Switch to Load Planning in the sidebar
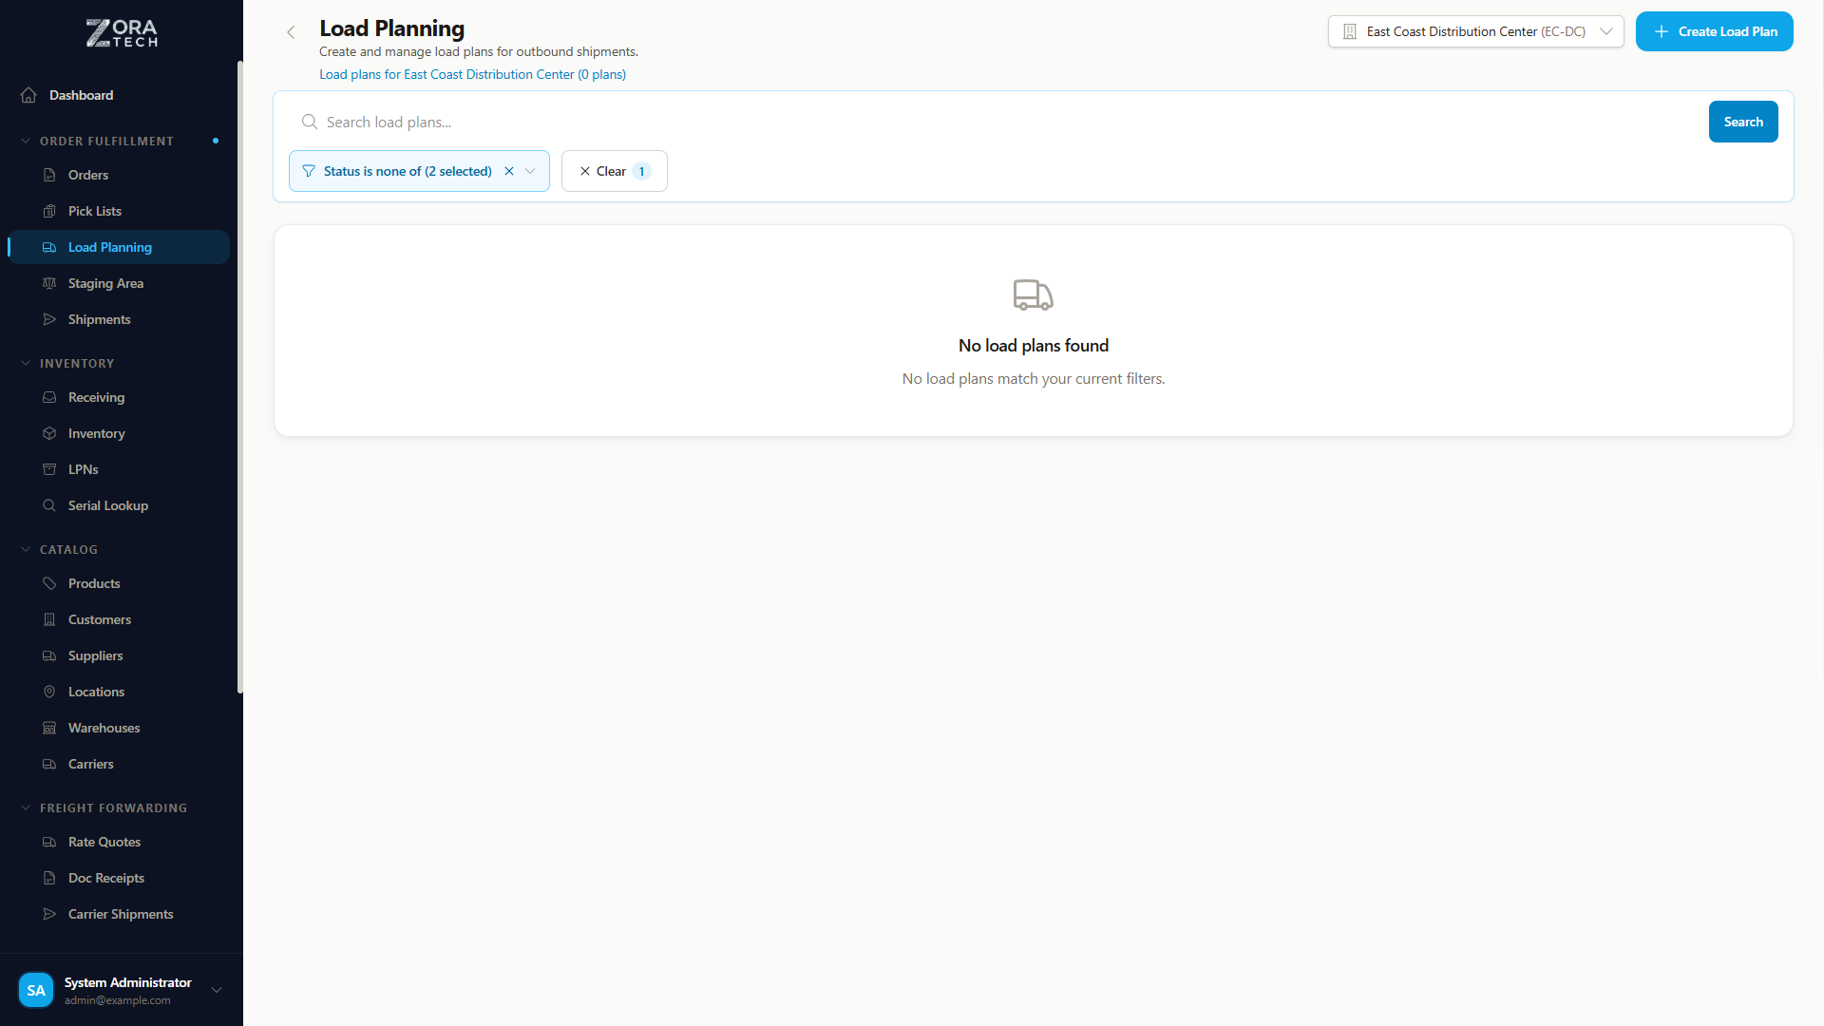Screen dimensions: 1824x1026 (x=109, y=247)
